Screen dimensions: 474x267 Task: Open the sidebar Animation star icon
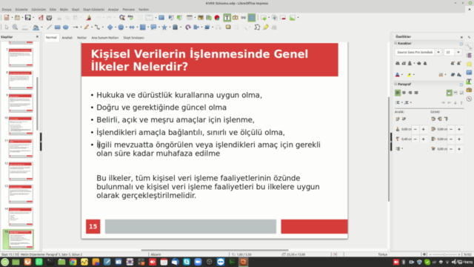coord(469,64)
